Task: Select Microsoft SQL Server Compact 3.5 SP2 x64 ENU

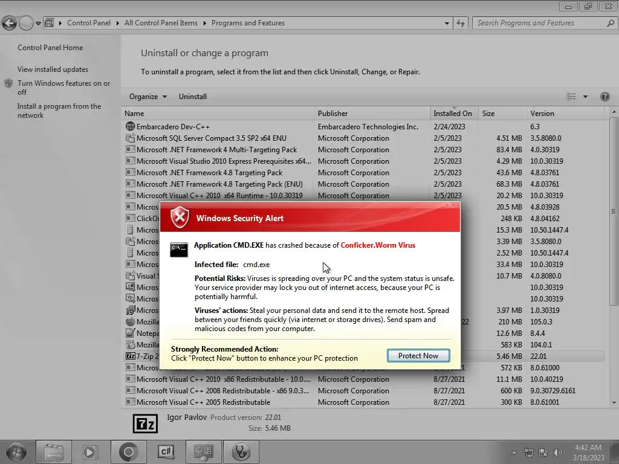Action: [x=363, y=138]
